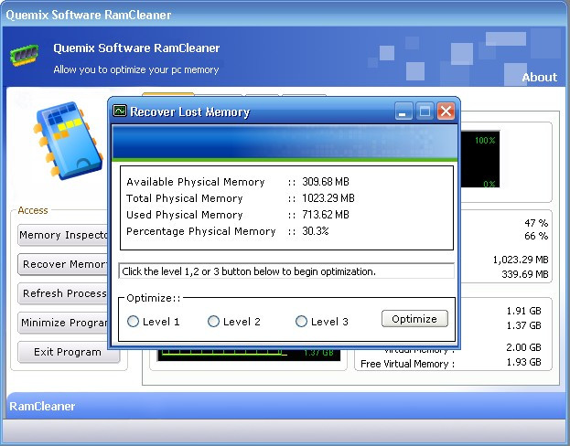Minimize the Recover Lost Memory dialog
Viewport: 570px width, 446px height.
click(403, 111)
